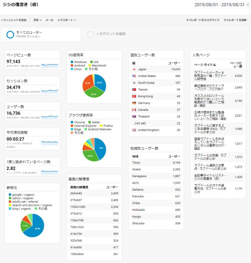Click the Linux light-blue legend swatch
Screen dimensions: 251x263
[x=72, y=69]
